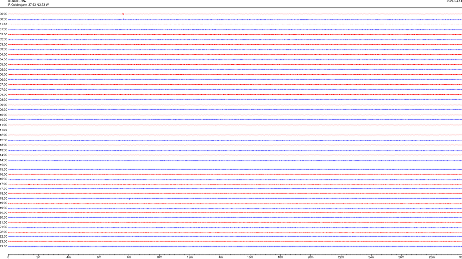Click the "08:00" trace time label
The image size is (462, 259).
[x=3, y=95]
